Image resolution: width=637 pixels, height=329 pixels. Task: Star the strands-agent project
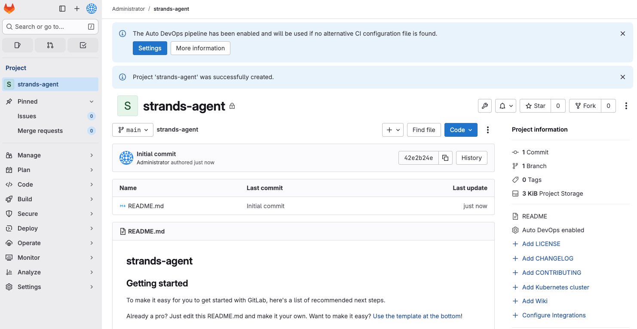[x=535, y=105]
